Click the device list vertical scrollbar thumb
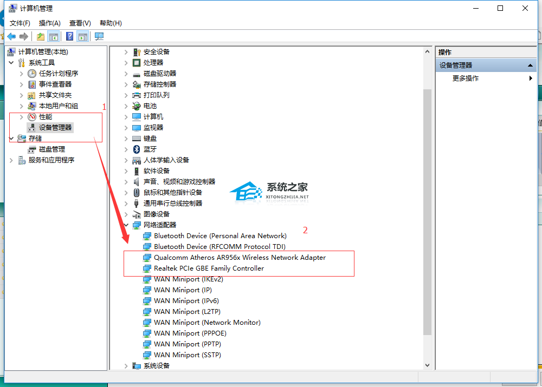This screenshot has height=387, width=542. pos(427,212)
